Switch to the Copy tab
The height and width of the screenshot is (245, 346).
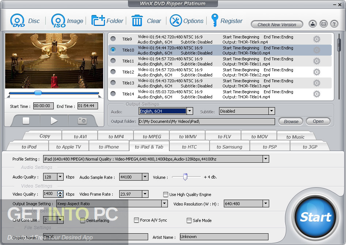pos(45,136)
